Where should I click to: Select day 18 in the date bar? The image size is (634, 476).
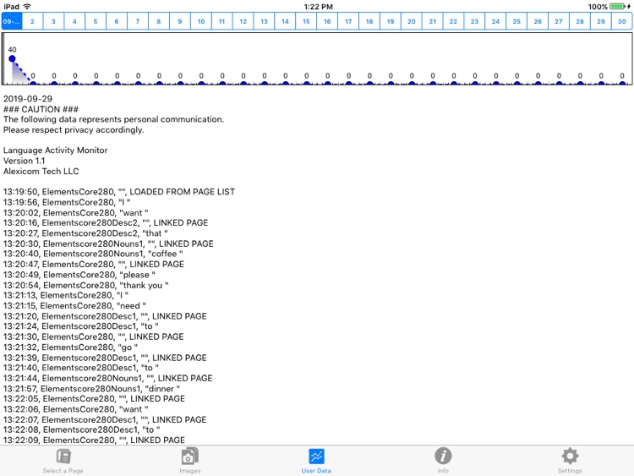369,21
